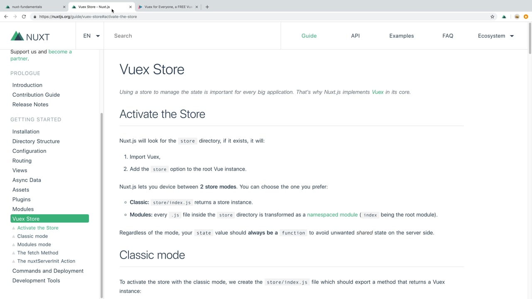Click the green Nuxt extension icon
The image size is (532, 299).
tap(504, 17)
